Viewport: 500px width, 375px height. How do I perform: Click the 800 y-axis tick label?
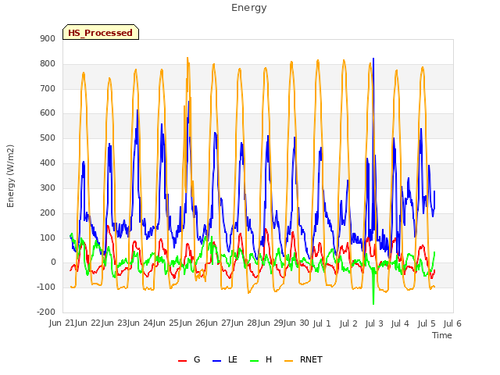(x=48, y=64)
